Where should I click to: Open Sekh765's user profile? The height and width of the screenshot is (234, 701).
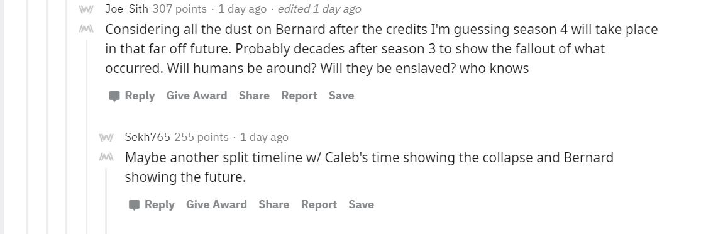pos(148,137)
